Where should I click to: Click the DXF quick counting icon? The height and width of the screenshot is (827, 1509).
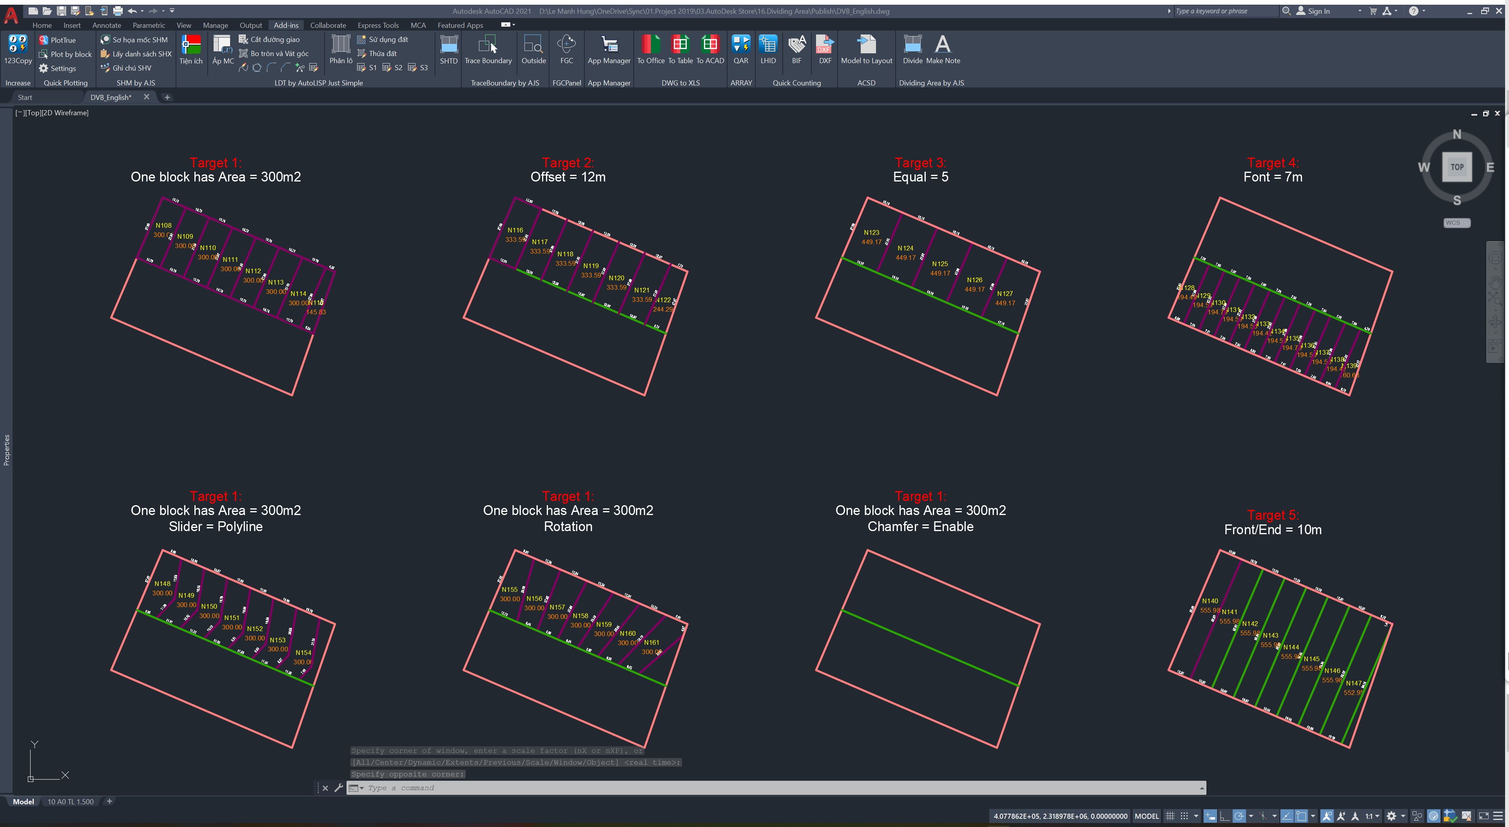[x=825, y=45]
